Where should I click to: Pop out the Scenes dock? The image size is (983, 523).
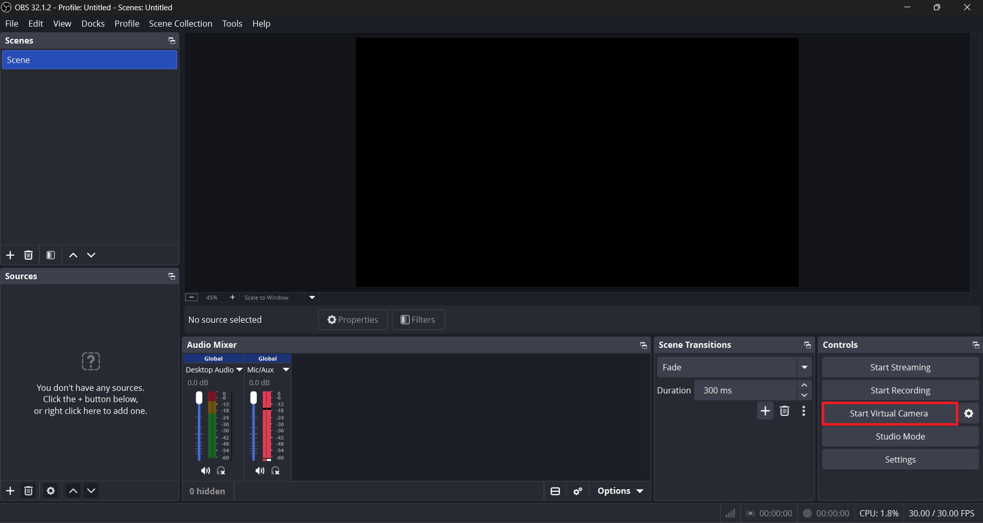click(x=172, y=40)
